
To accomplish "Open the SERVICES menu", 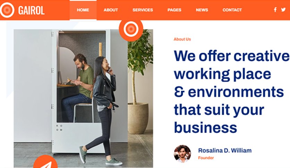I will pyautogui.click(x=143, y=10).
